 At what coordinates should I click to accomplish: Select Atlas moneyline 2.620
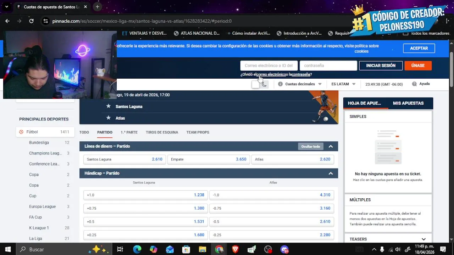[293, 159]
